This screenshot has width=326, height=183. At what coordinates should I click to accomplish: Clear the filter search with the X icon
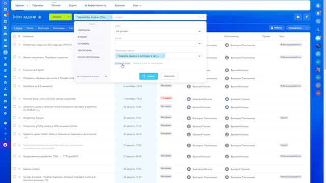(203, 17)
